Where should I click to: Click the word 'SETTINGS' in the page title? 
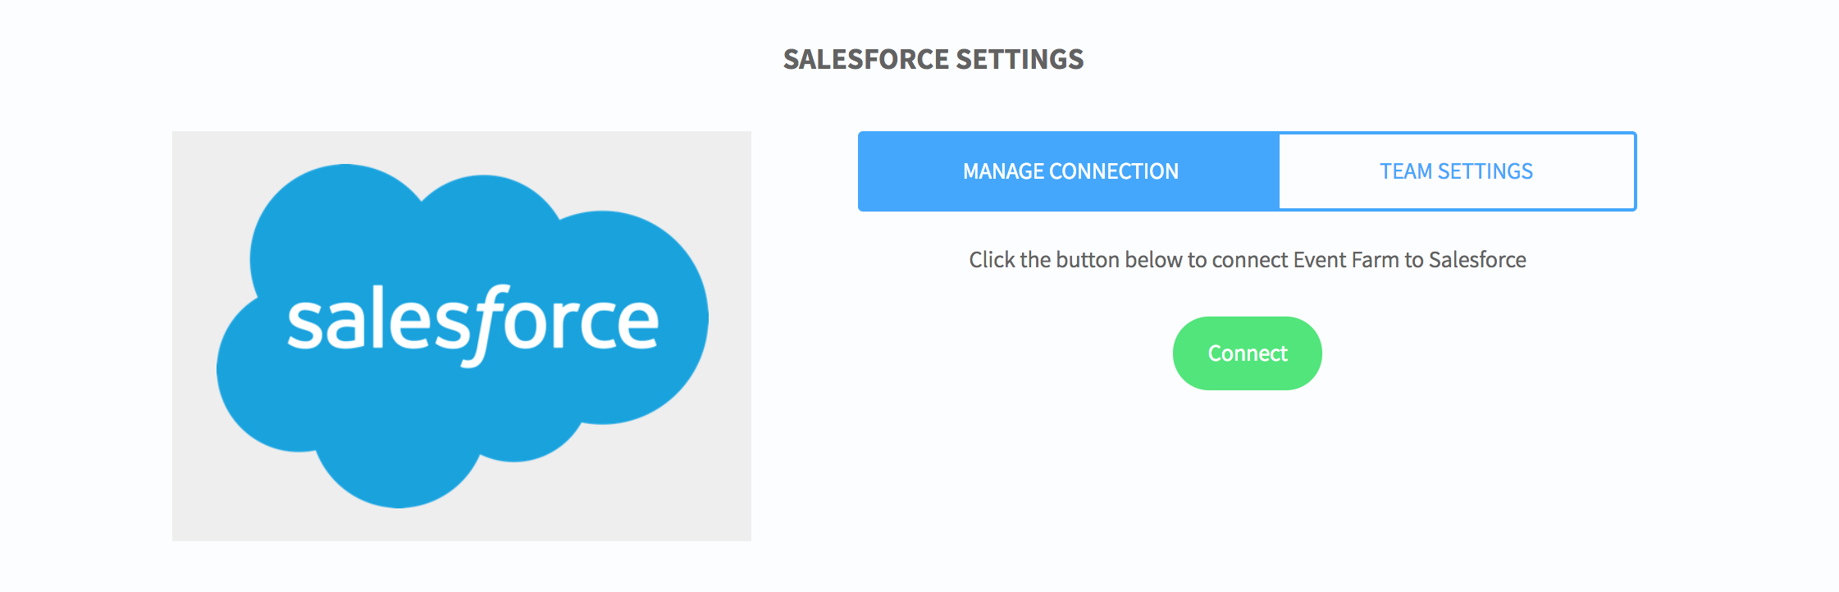click(x=1020, y=59)
